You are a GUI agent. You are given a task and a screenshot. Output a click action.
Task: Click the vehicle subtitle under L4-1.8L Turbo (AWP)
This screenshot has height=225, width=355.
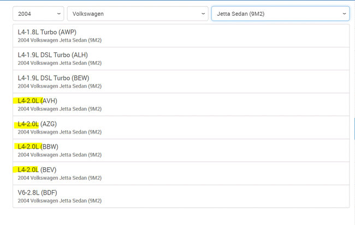(x=60, y=40)
